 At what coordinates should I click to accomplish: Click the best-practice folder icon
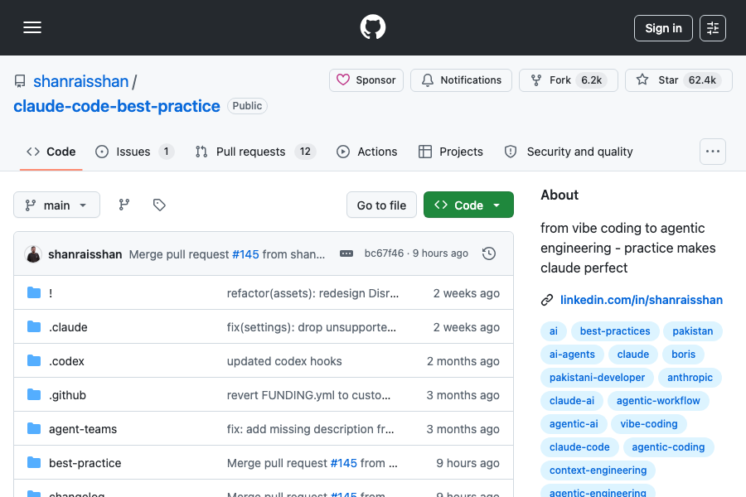click(34, 462)
